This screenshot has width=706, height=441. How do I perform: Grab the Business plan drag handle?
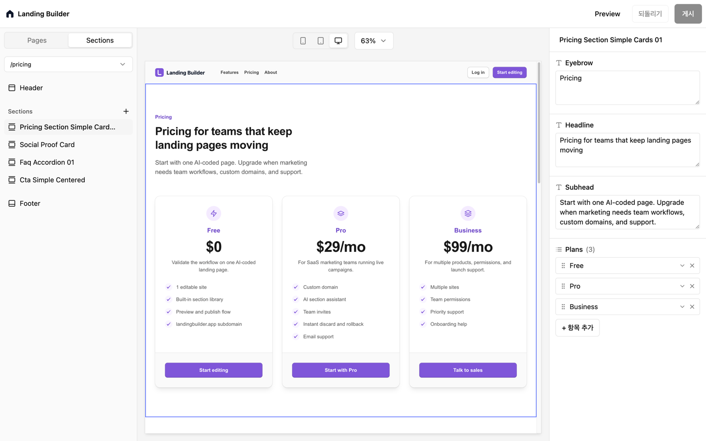[x=563, y=307]
